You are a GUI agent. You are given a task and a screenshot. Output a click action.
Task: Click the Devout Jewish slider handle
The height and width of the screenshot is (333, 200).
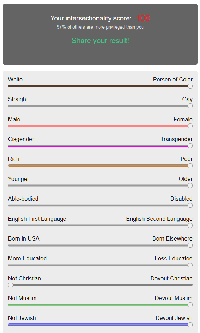pos(190,325)
